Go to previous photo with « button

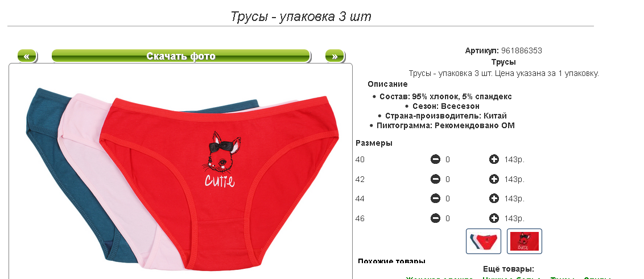coord(27,56)
